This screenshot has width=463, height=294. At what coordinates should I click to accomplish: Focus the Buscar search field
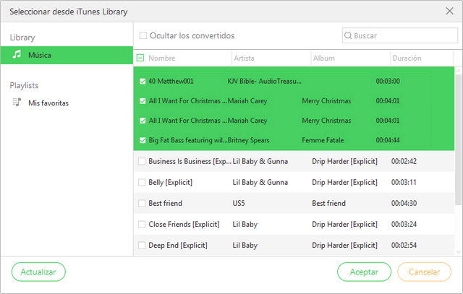click(400, 35)
